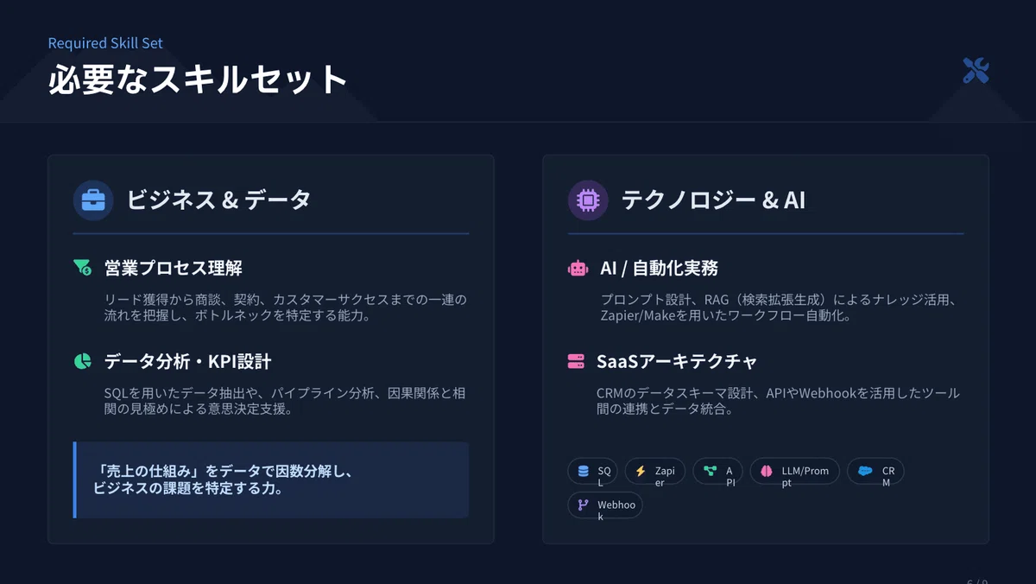Click the server icon beside SaaSアーキテクチャ
The image size is (1036, 584).
tap(576, 361)
